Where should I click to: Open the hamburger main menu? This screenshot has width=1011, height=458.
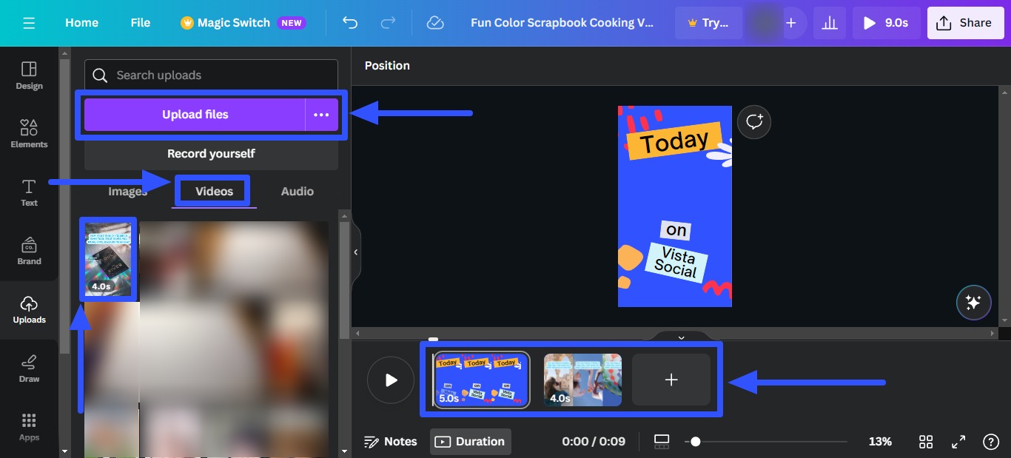29,23
